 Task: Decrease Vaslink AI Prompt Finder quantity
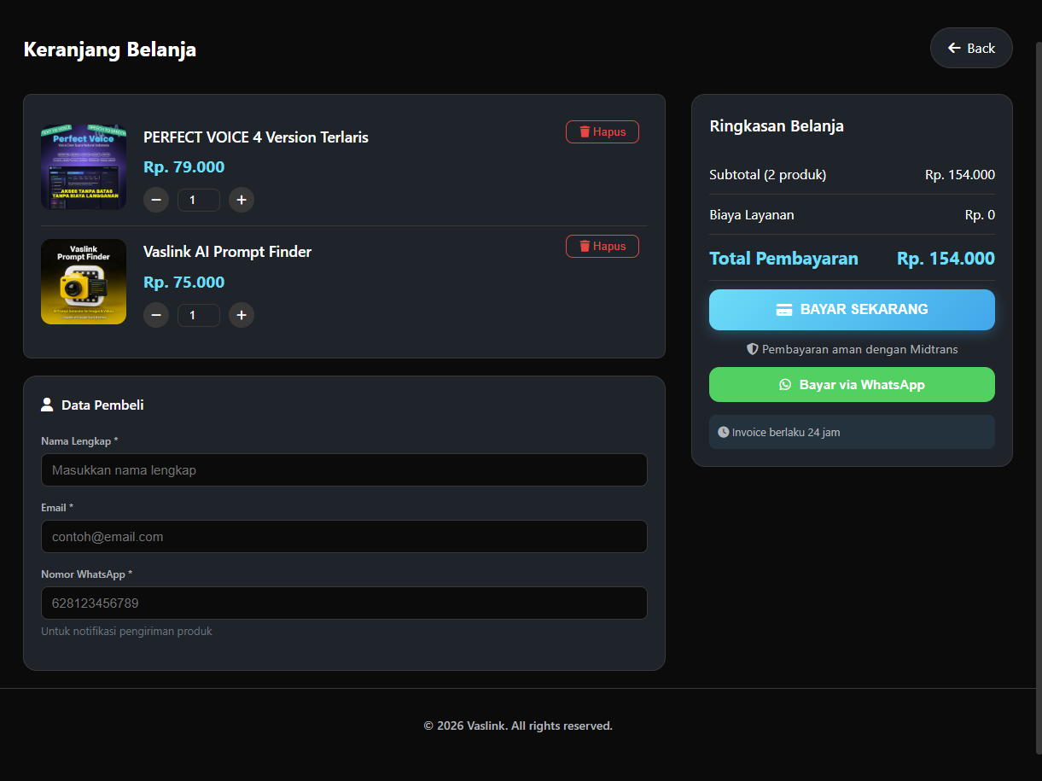[156, 315]
